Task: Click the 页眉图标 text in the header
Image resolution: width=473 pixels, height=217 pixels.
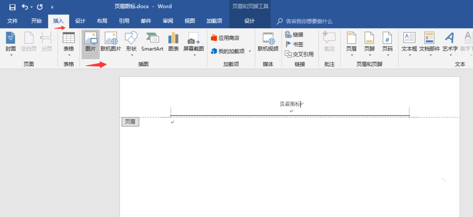Action: [x=290, y=104]
